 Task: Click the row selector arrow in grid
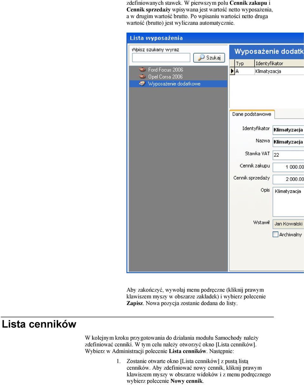232,71
